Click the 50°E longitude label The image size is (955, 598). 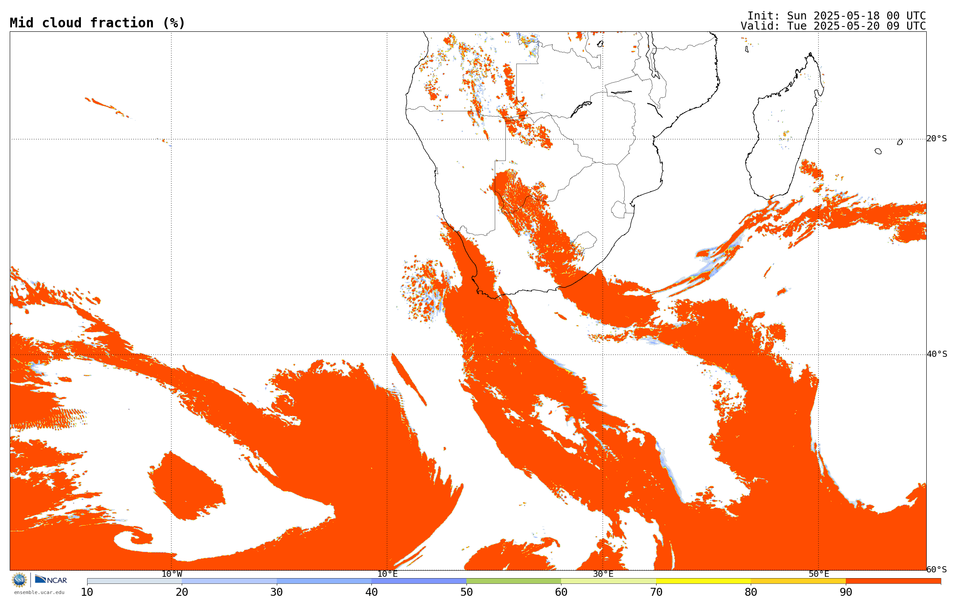tap(819, 574)
